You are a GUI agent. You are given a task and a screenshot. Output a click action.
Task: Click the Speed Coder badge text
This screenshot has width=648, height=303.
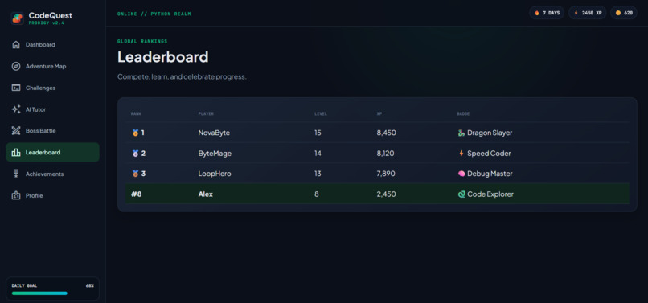(x=489, y=154)
